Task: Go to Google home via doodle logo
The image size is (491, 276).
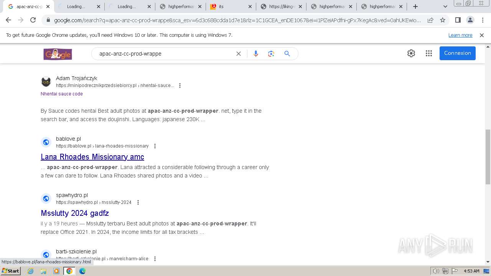Action: [x=58, y=54]
